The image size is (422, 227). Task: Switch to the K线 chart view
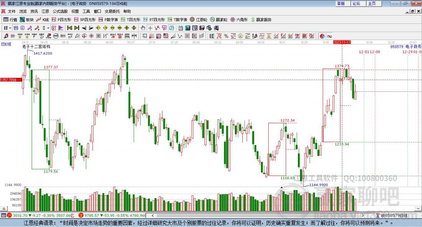tap(42, 20)
